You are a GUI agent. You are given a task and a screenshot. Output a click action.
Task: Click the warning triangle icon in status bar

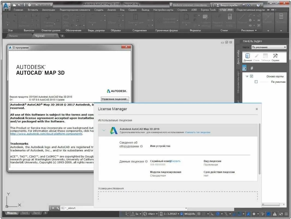click(x=275, y=214)
